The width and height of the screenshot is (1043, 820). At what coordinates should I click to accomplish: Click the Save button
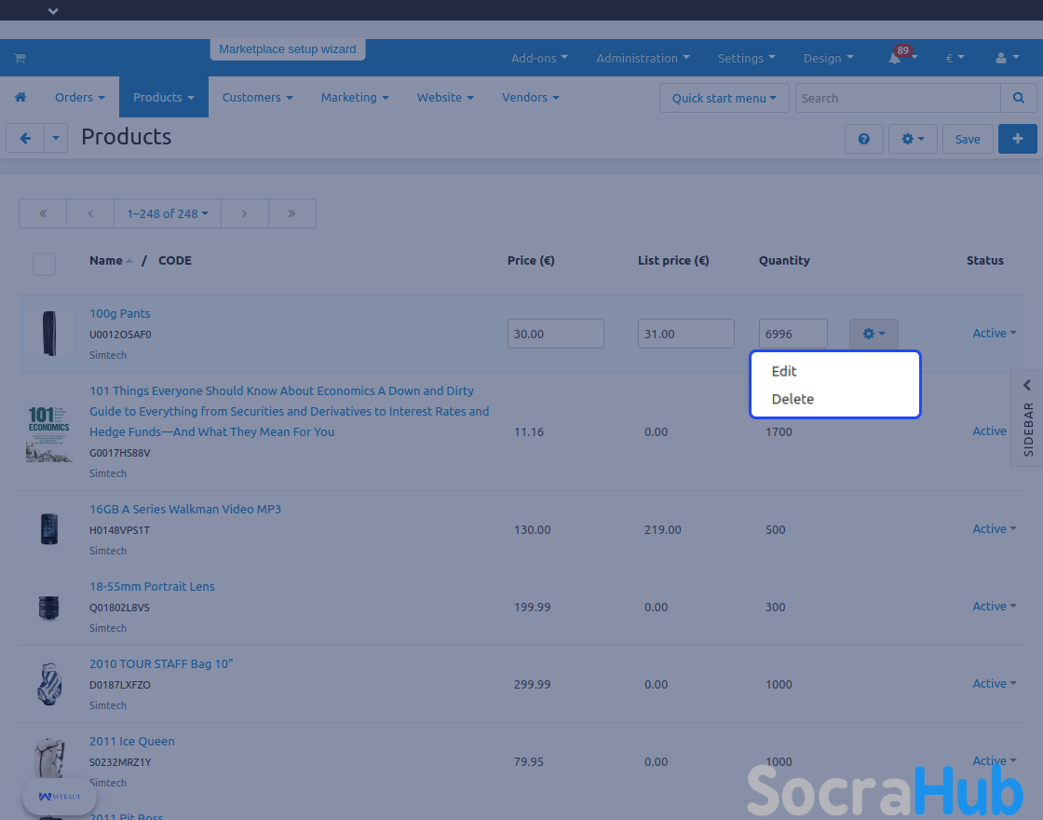tap(967, 139)
